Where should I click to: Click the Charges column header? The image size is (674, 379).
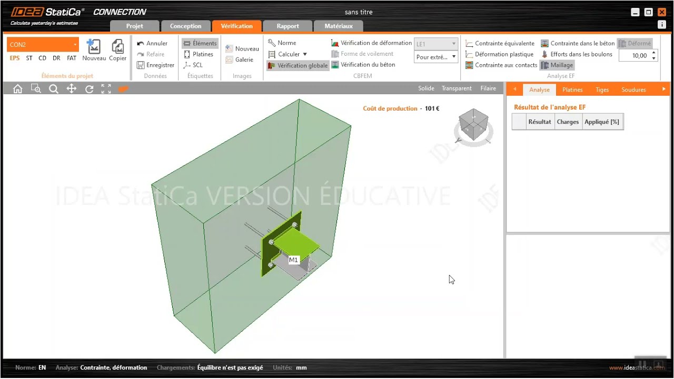(568, 122)
